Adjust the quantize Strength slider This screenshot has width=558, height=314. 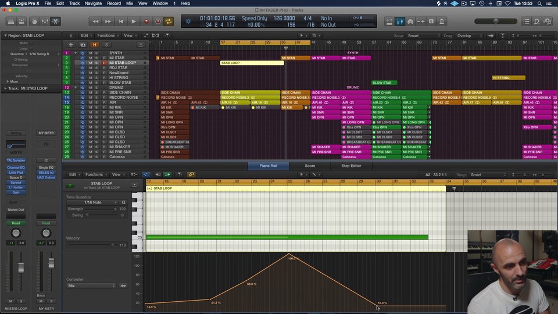pyautogui.click(x=101, y=209)
